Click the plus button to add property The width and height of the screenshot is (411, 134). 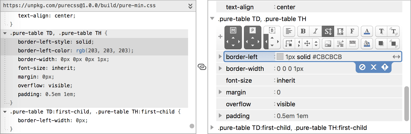[x=220, y=36]
